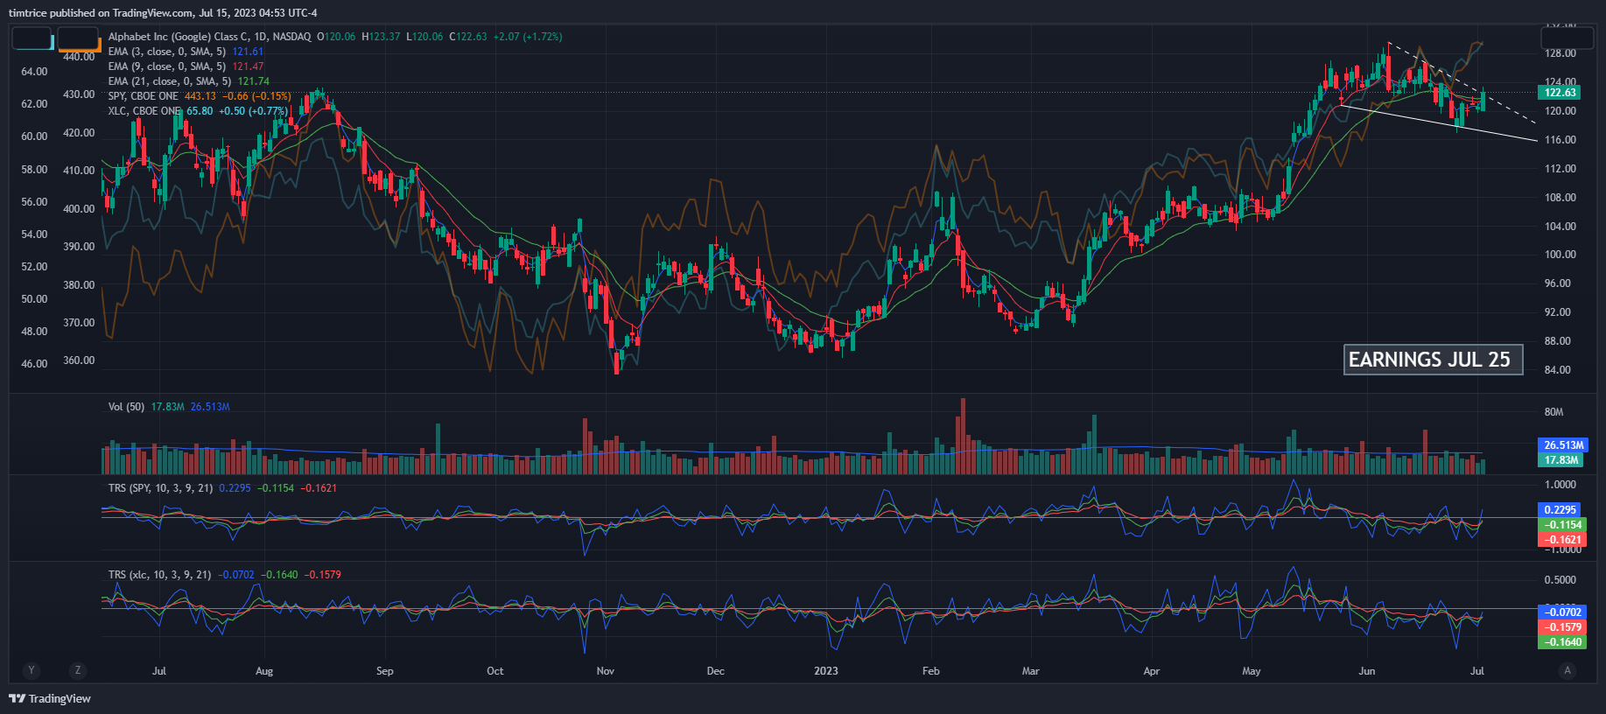
Task: Click the 1.0000 TRS axis value
Action: [x=1560, y=485]
